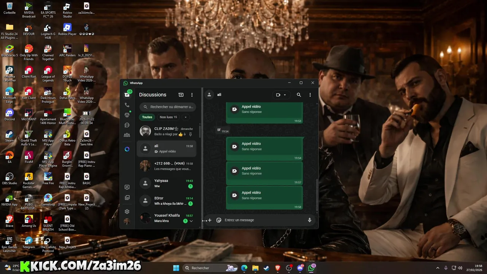Open the Status updates tab in WhatsApp
This screenshot has height=274, width=487.
coord(127,115)
